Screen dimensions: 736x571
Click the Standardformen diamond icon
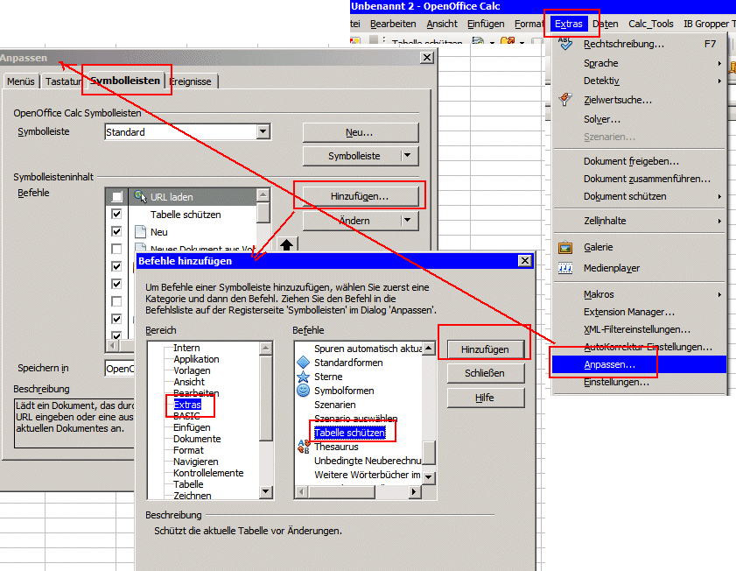coord(304,363)
